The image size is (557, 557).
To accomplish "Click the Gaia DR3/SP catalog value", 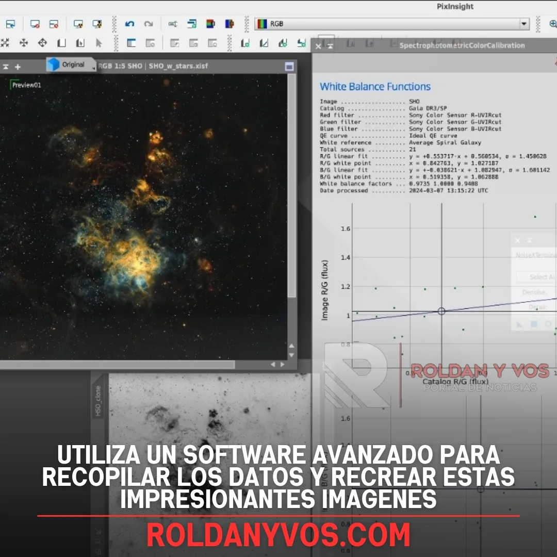I will tap(428, 108).
